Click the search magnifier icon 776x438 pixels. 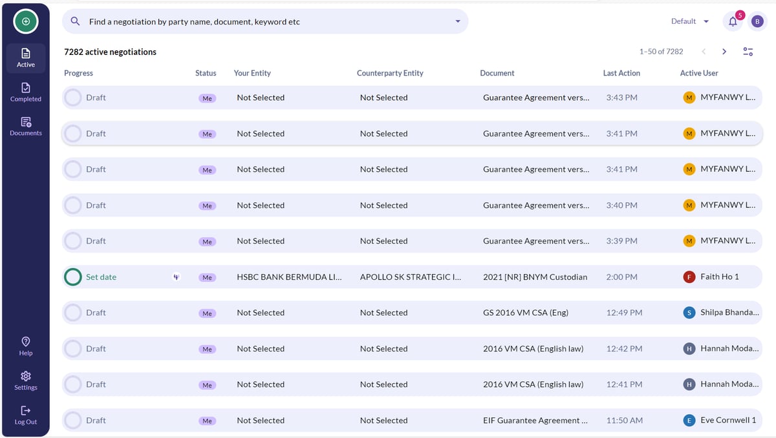click(x=76, y=21)
